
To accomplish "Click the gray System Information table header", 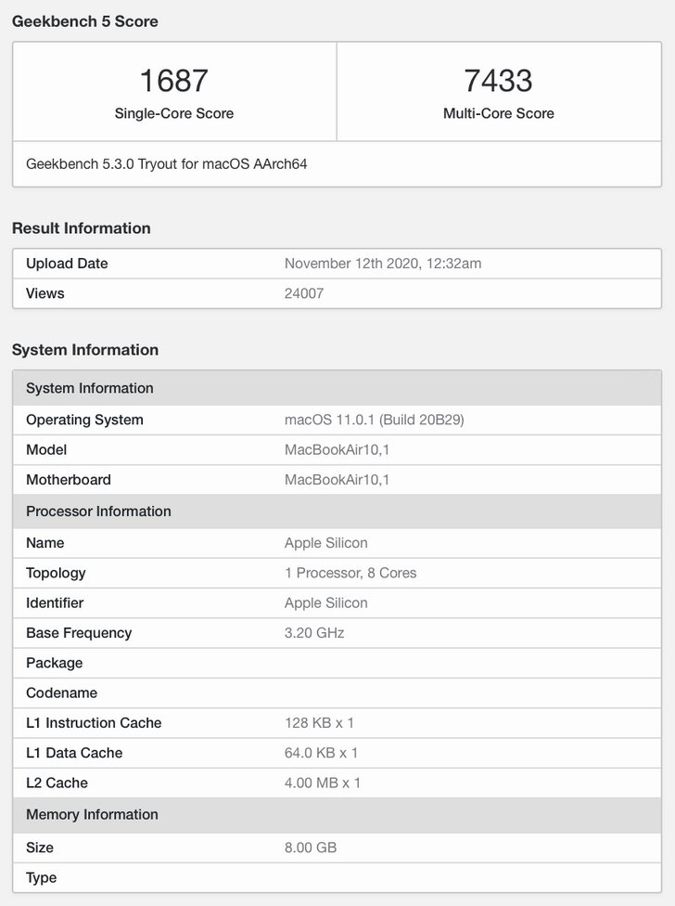I will click(x=337, y=388).
